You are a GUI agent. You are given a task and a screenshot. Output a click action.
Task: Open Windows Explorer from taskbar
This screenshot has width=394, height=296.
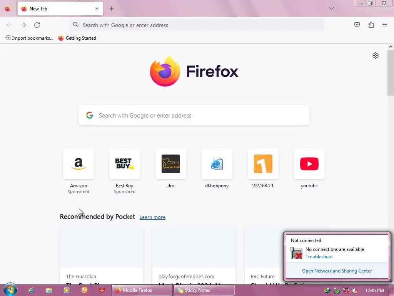[x=49, y=290]
